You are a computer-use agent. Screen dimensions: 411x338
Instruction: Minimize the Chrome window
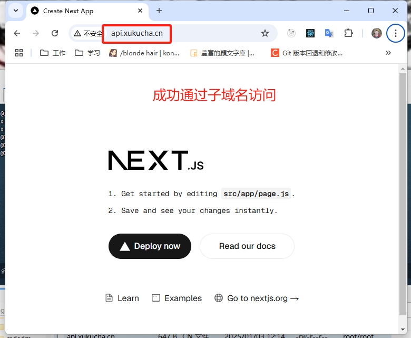347,11
